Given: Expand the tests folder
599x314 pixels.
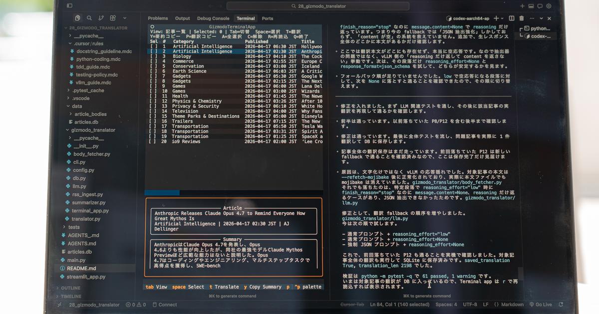Looking at the screenshot, I should pos(71,227).
